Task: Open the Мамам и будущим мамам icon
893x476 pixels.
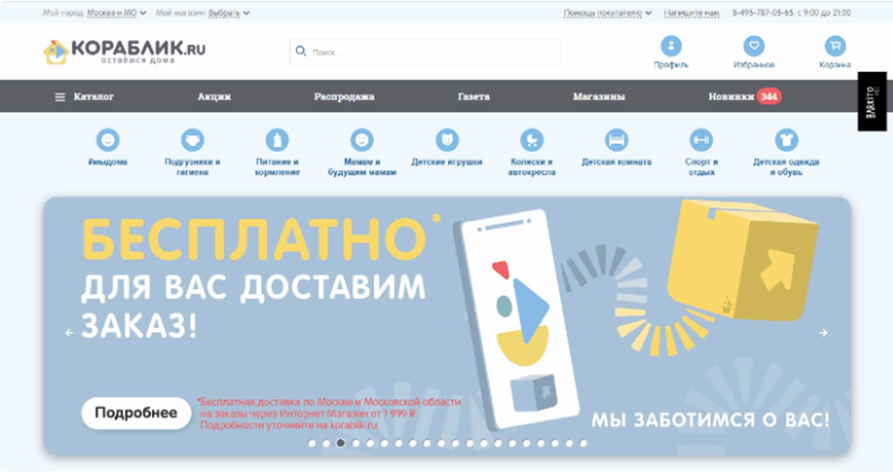Action: click(x=362, y=140)
